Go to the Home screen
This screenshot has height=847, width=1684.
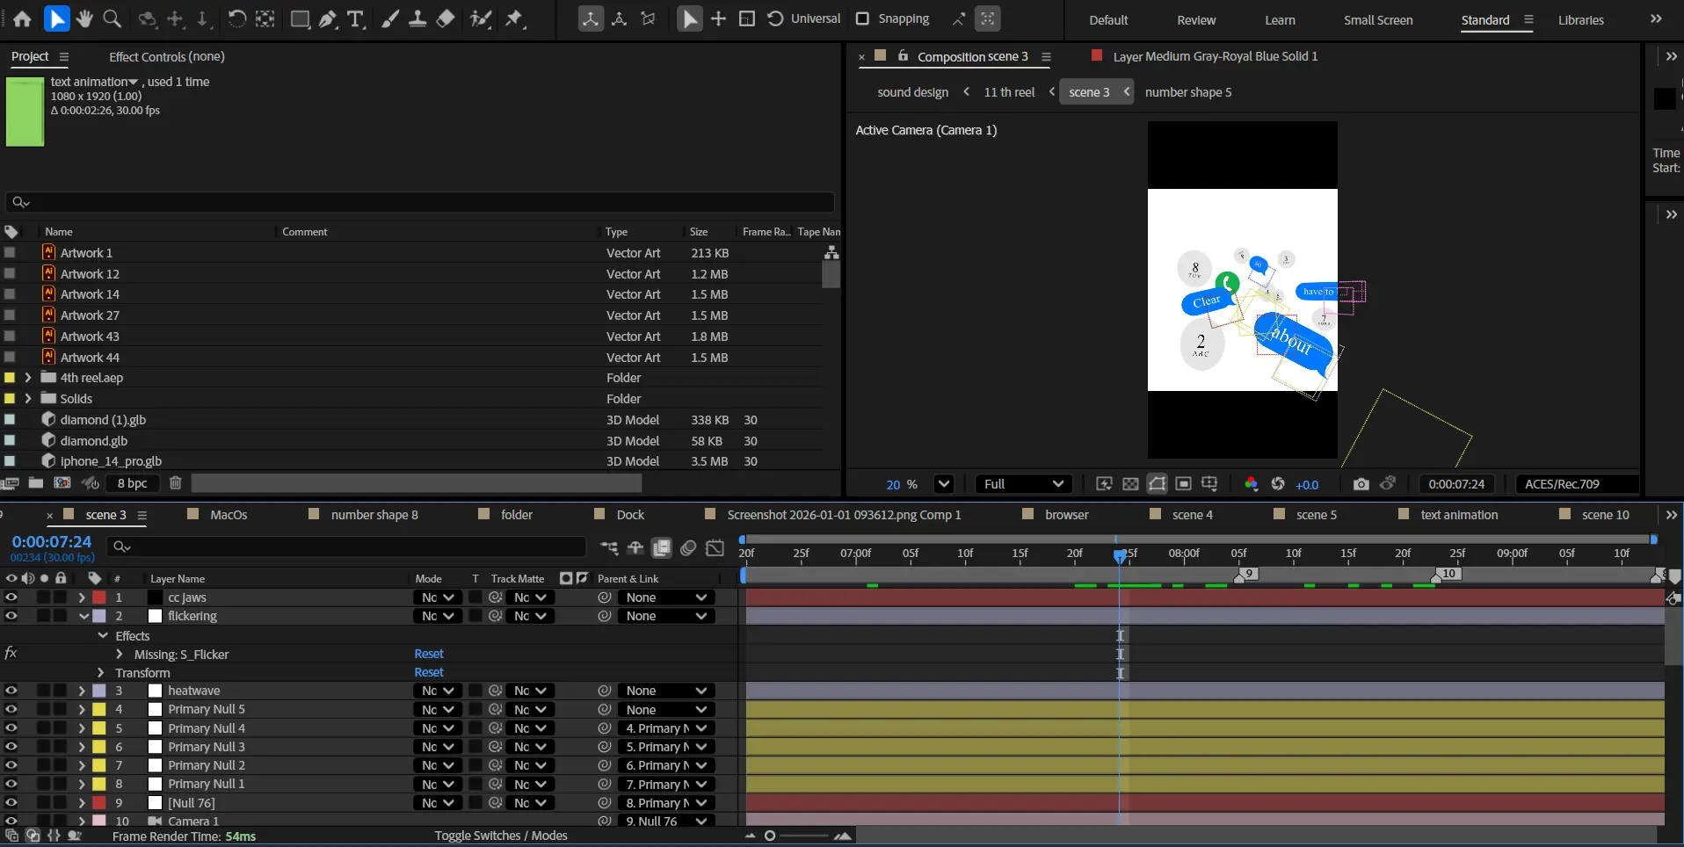[x=22, y=18]
